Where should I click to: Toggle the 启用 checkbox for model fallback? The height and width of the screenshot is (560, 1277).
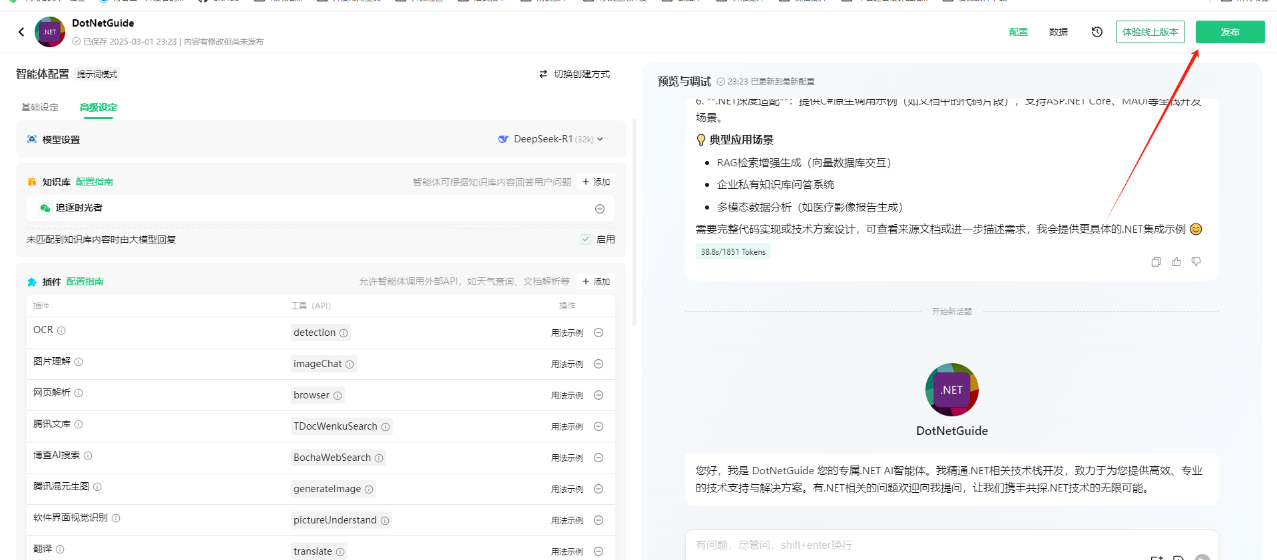[x=586, y=239]
